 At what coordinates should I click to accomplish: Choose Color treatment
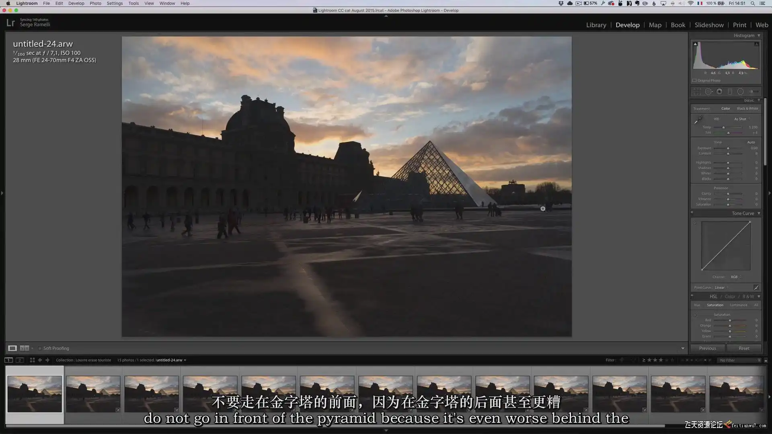coord(725,108)
